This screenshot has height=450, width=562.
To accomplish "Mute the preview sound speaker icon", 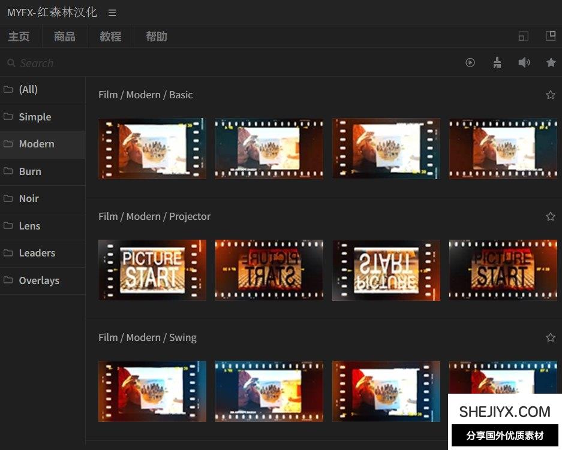I will pos(524,62).
